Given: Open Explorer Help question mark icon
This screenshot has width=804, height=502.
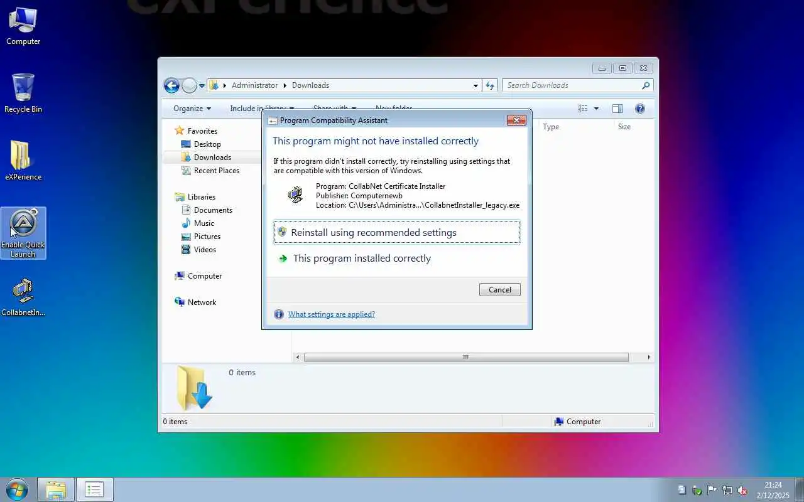Looking at the screenshot, I should pos(640,109).
